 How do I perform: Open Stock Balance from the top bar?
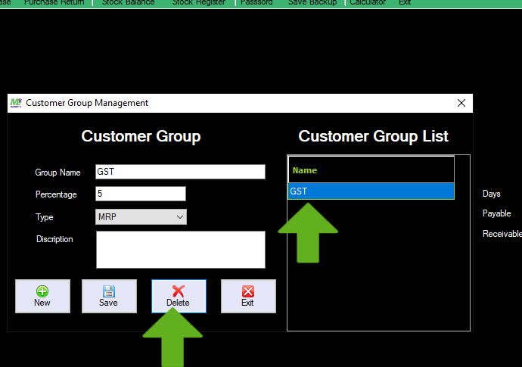click(128, 3)
